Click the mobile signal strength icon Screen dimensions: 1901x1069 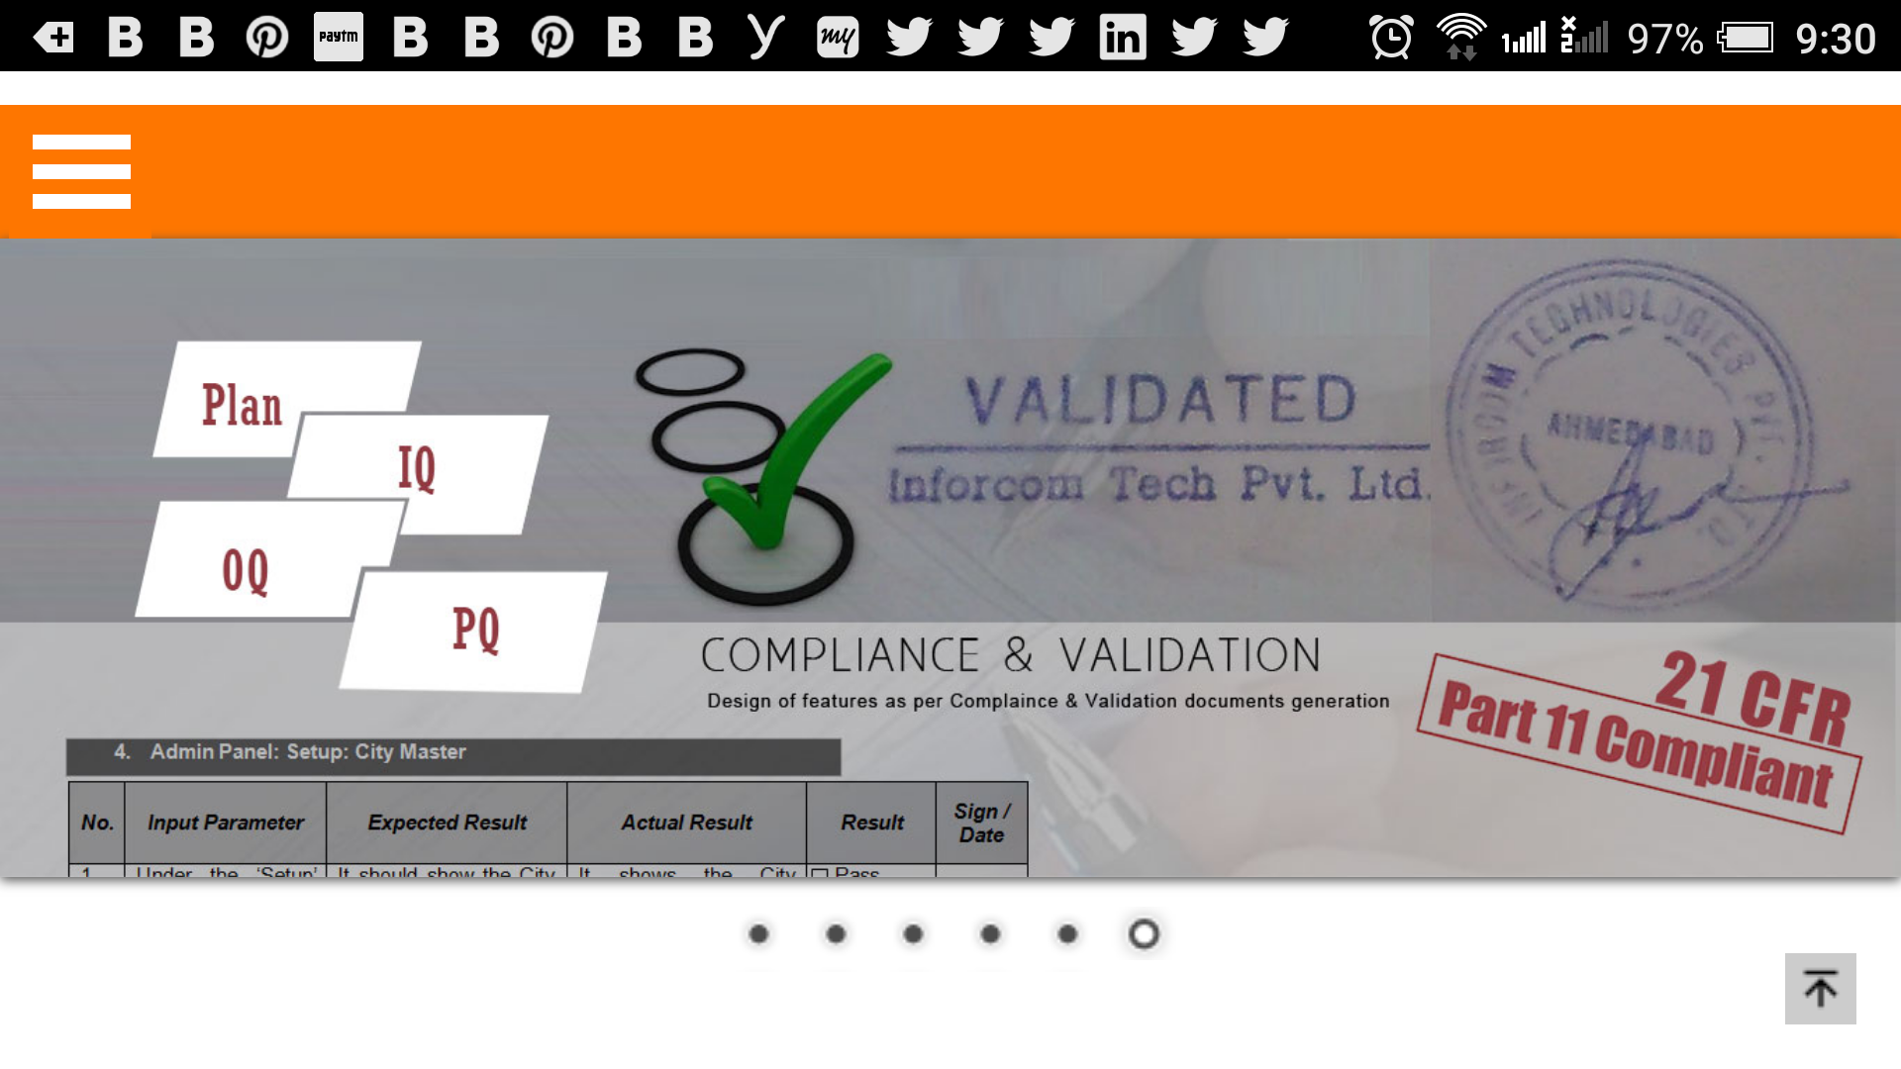coord(1521,37)
